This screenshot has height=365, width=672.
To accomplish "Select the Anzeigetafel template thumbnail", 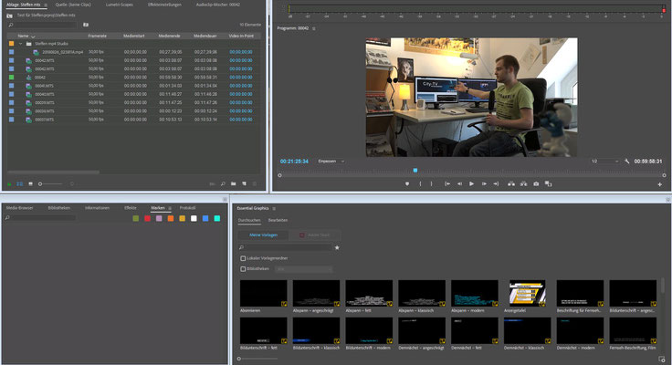I will coord(527,293).
